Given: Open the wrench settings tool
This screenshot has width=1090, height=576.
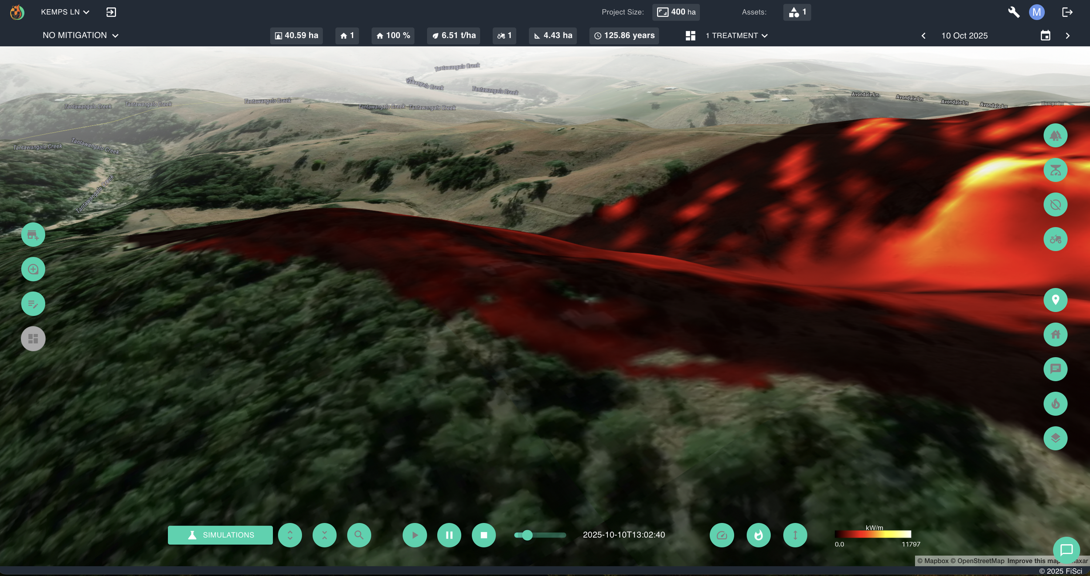Looking at the screenshot, I should 1014,12.
